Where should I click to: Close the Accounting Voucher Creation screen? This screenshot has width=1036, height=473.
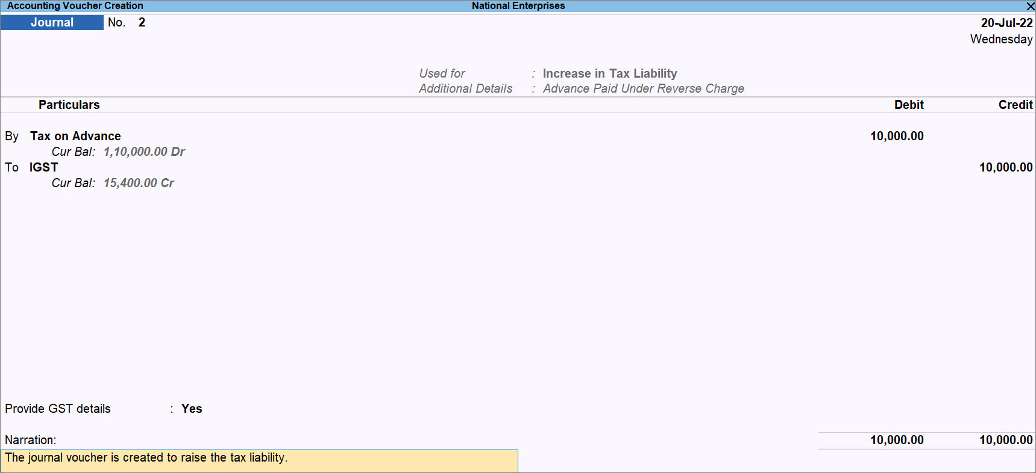coord(1030,6)
